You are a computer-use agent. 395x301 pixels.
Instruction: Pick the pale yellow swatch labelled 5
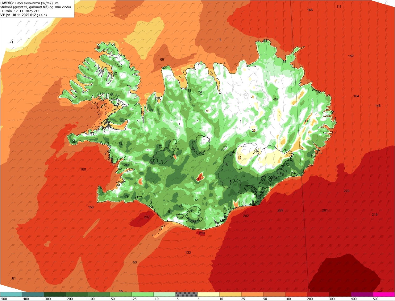tap(208, 294)
